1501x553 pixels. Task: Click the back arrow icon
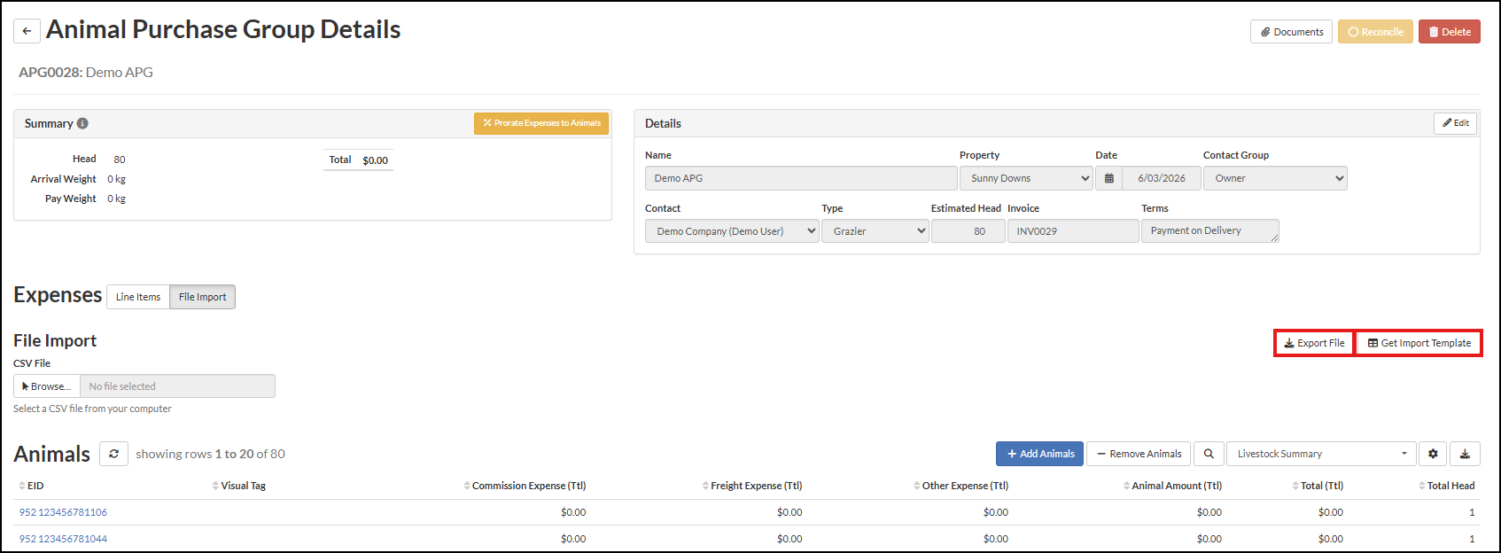pos(27,31)
